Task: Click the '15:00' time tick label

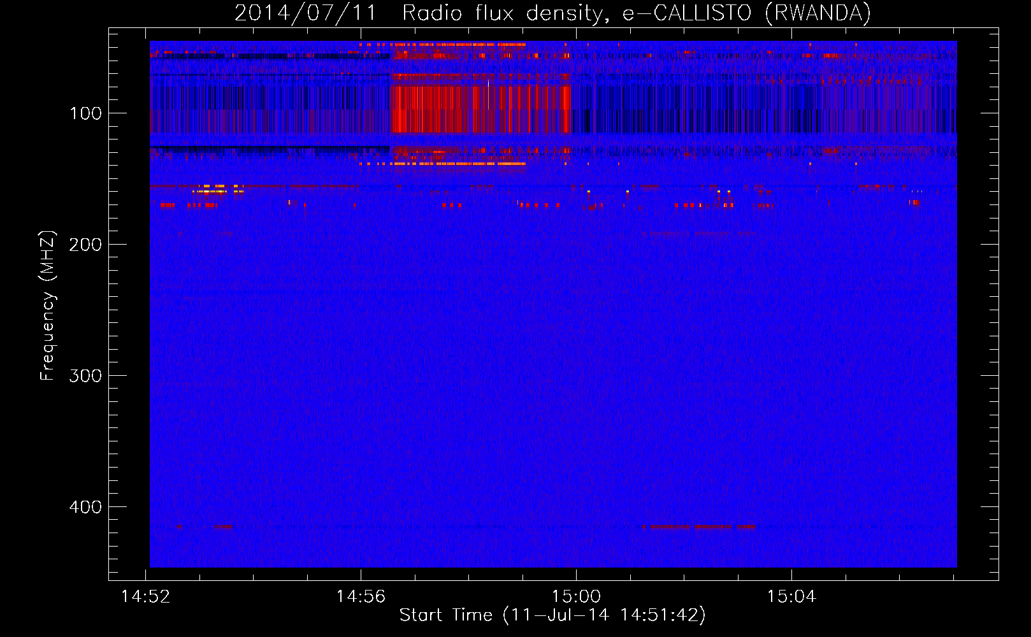Action: coord(576,597)
